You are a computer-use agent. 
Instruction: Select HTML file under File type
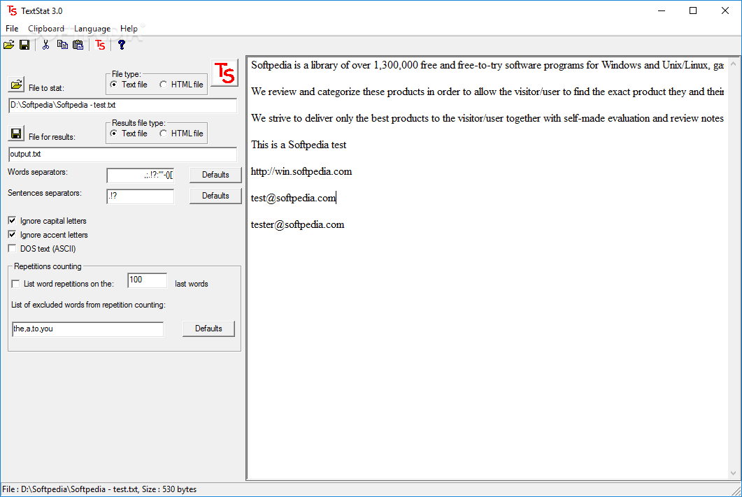click(181, 85)
